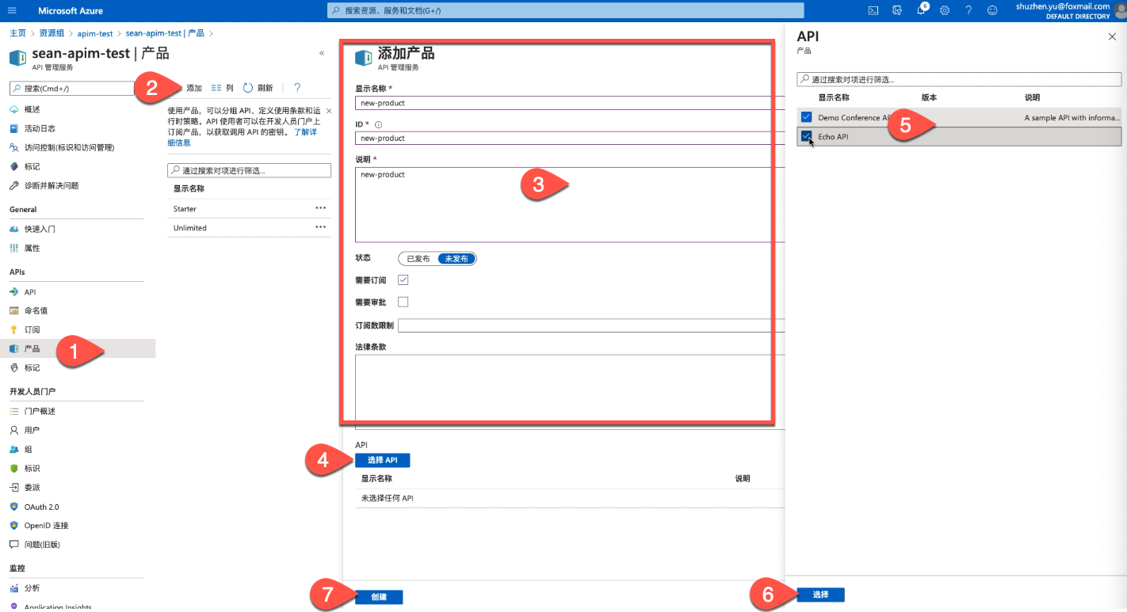The width and height of the screenshot is (1127, 612).
Task: Open 属性 under General
Action: pyautogui.click(x=32, y=248)
